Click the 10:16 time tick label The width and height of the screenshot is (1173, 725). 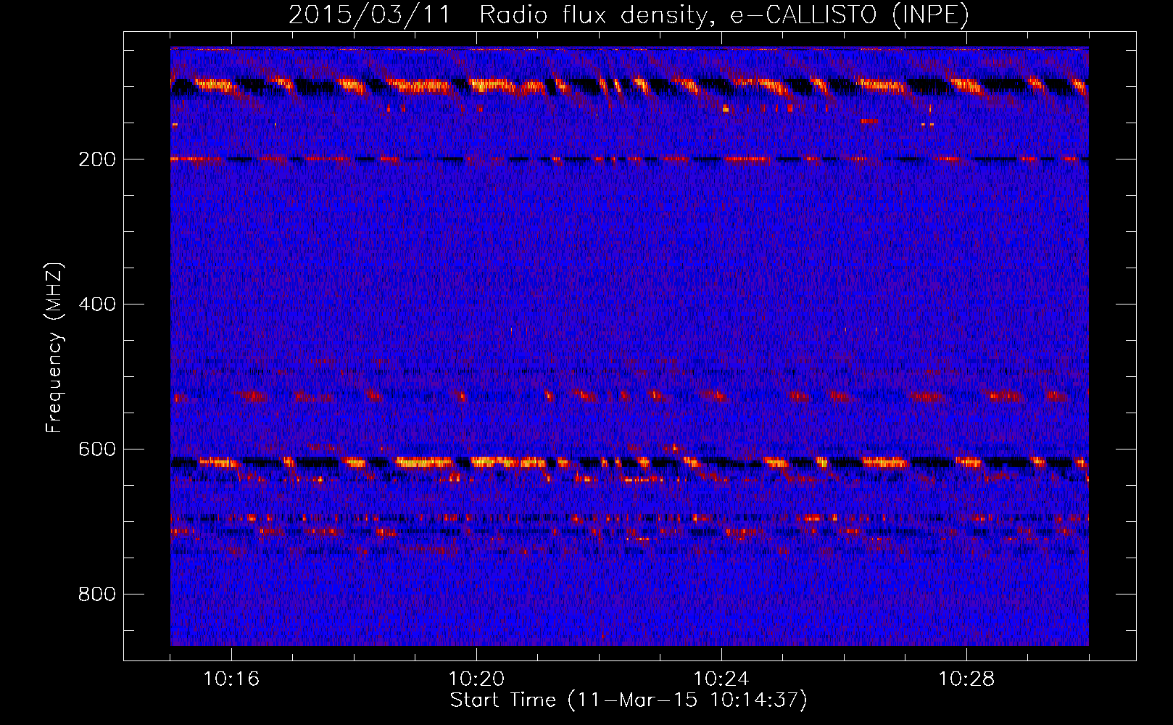coord(231,679)
